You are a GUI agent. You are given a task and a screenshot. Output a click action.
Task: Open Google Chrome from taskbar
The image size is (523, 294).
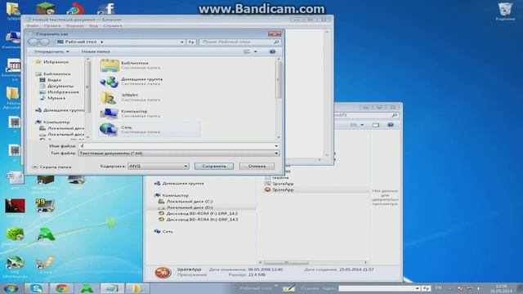pyautogui.click(x=61, y=288)
